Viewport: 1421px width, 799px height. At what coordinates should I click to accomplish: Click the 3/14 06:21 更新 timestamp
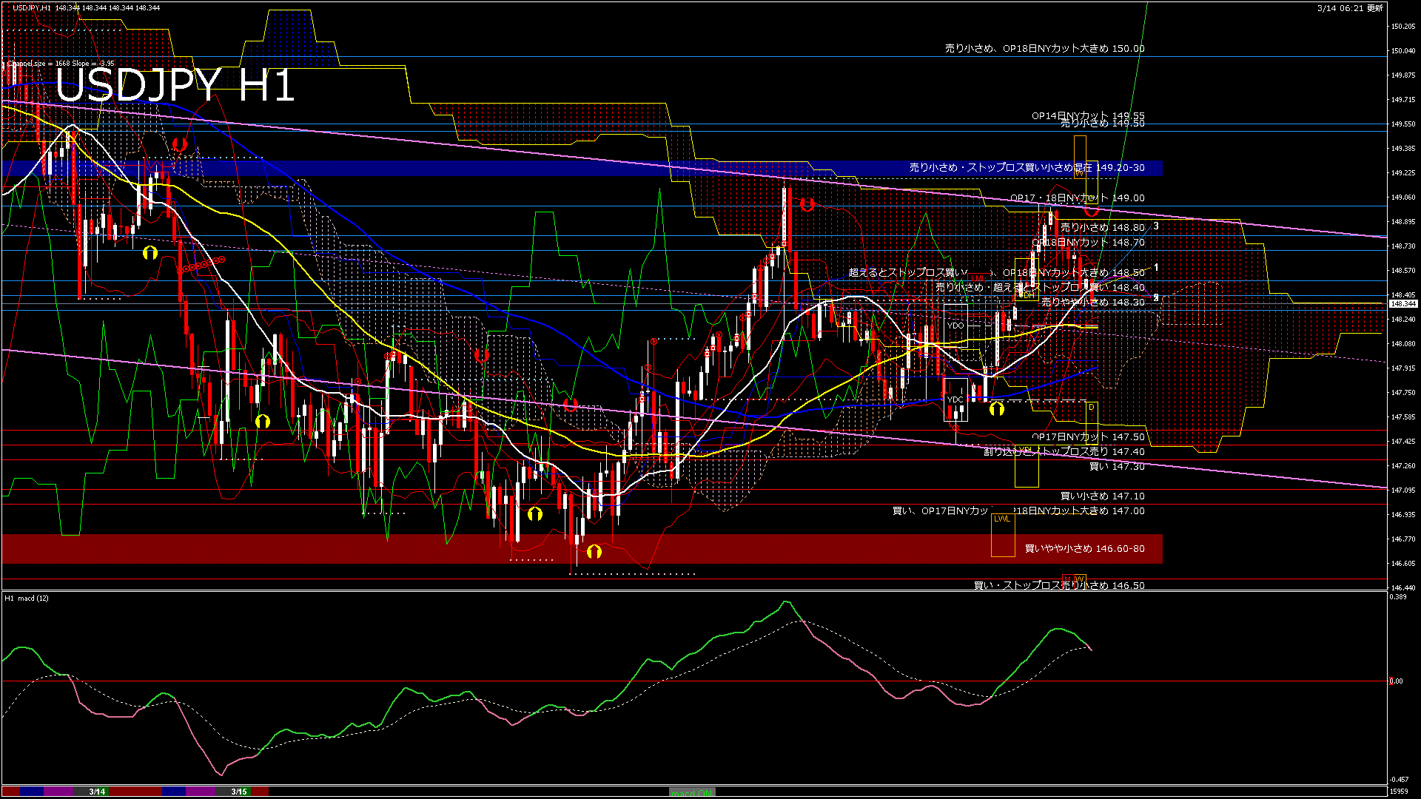click(1350, 7)
